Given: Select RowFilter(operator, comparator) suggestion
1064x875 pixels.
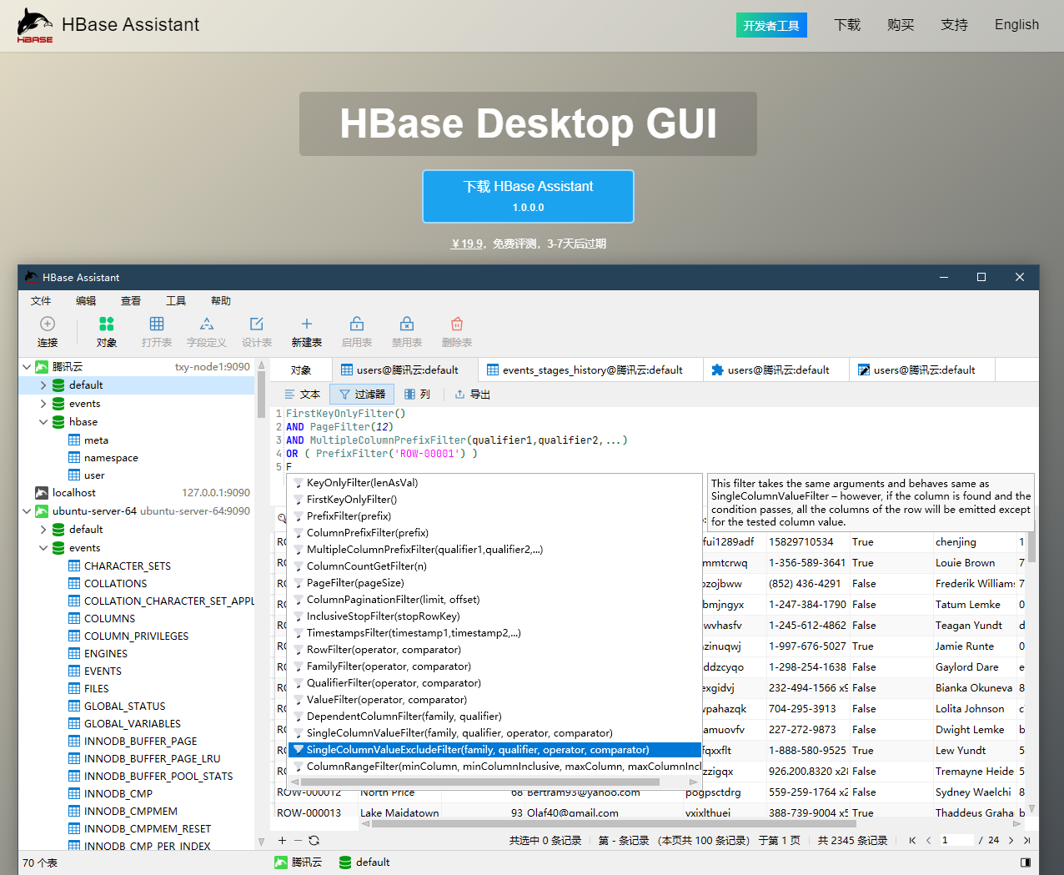Looking at the screenshot, I should tap(494, 650).
